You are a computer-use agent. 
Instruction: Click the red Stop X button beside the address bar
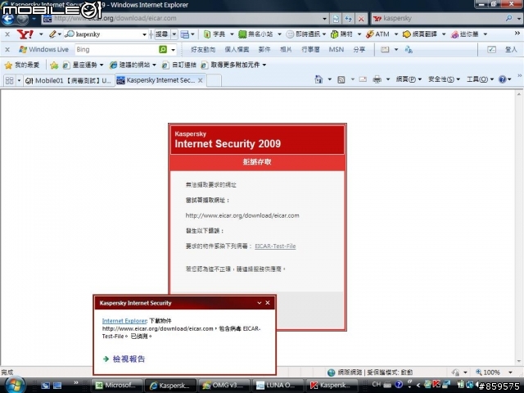coord(361,19)
